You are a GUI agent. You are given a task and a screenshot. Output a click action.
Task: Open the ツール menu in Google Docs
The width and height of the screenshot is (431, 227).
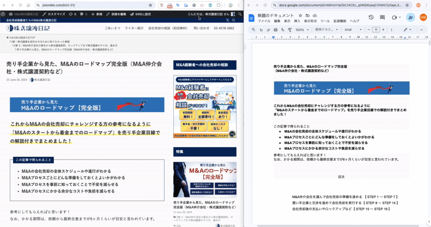[325, 21]
